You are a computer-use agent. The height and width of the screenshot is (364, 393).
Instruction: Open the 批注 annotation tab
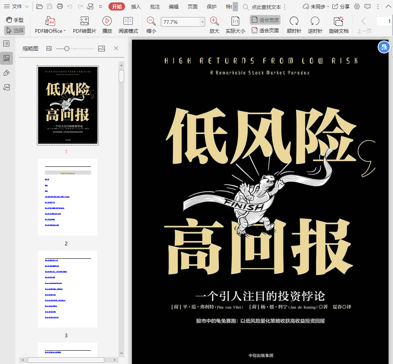tap(155, 6)
